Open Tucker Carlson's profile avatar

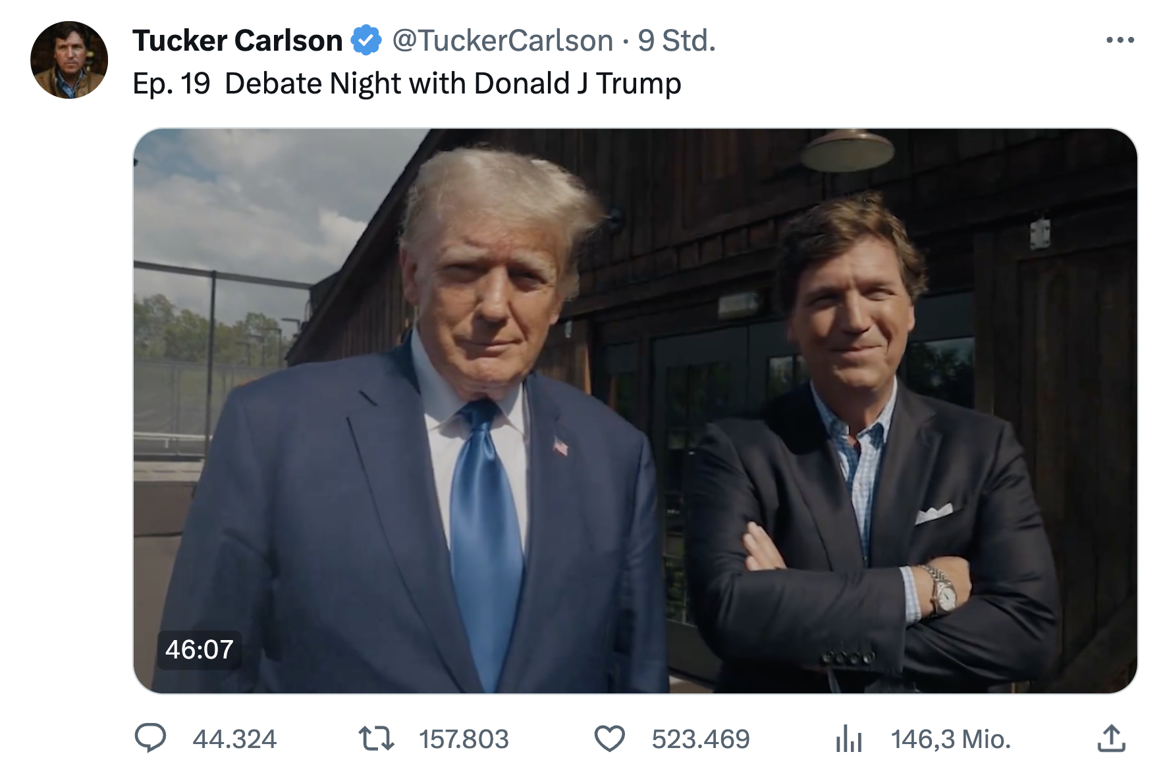tap(69, 60)
